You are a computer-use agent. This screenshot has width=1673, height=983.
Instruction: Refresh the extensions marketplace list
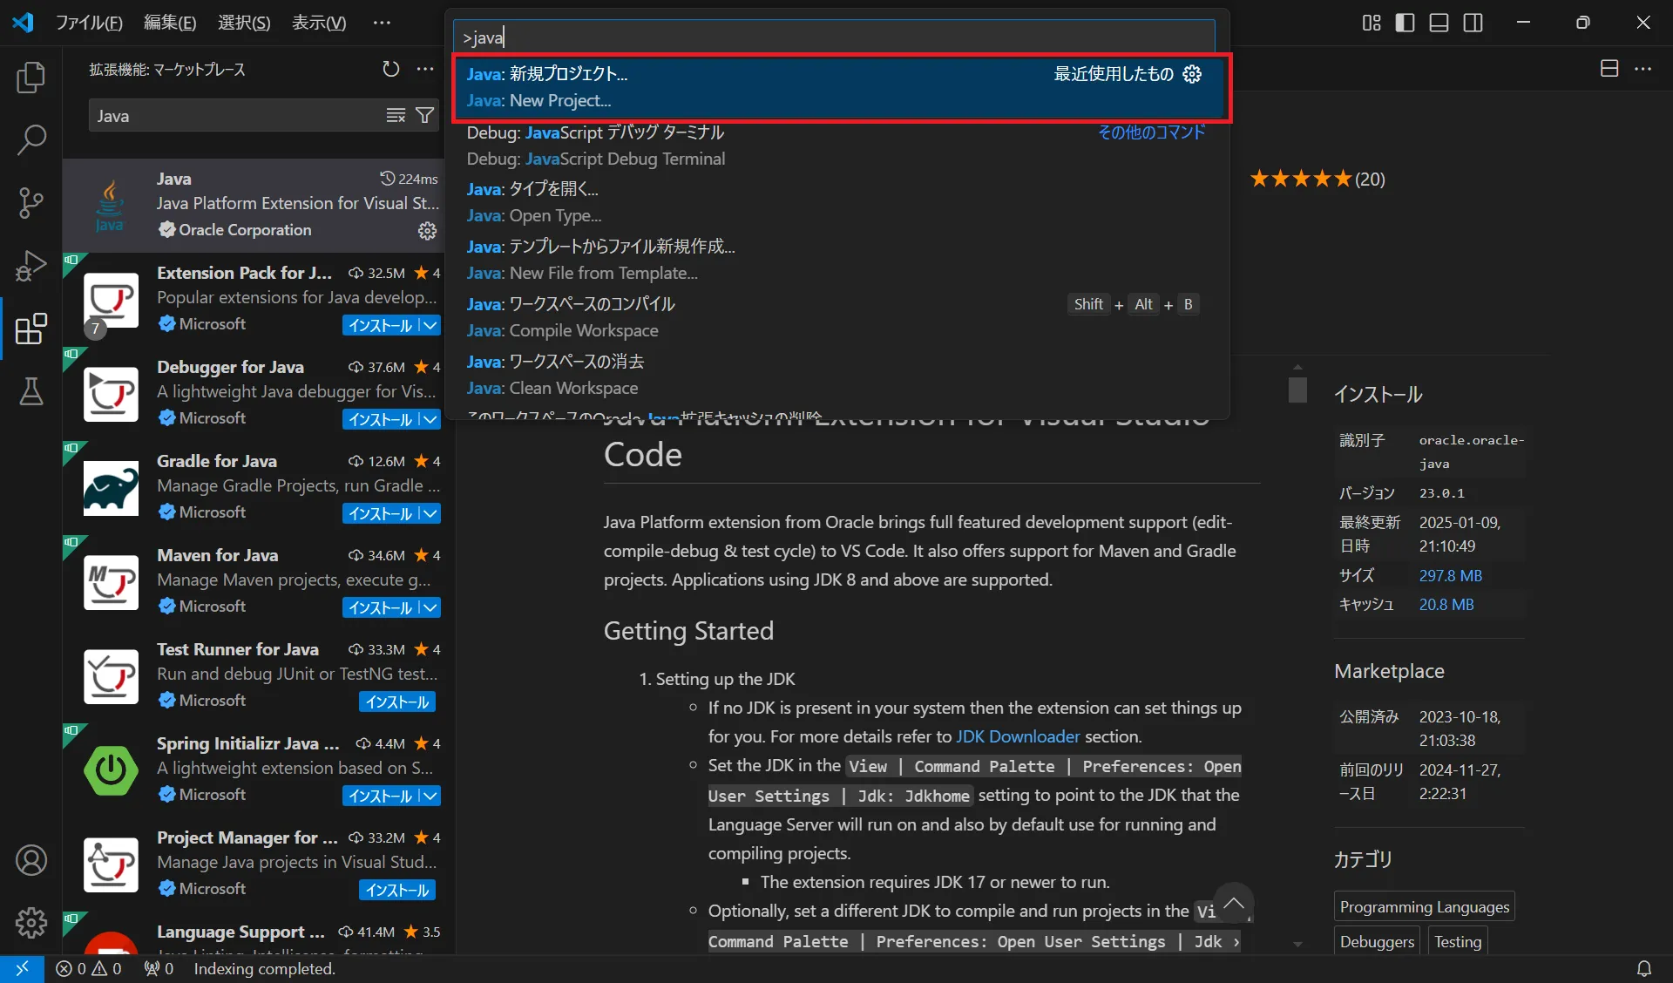click(x=391, y=69)
